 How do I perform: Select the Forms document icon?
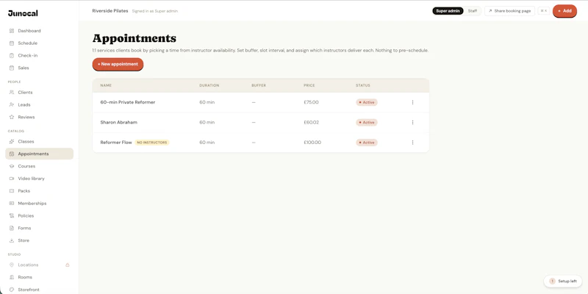[12, 228]
